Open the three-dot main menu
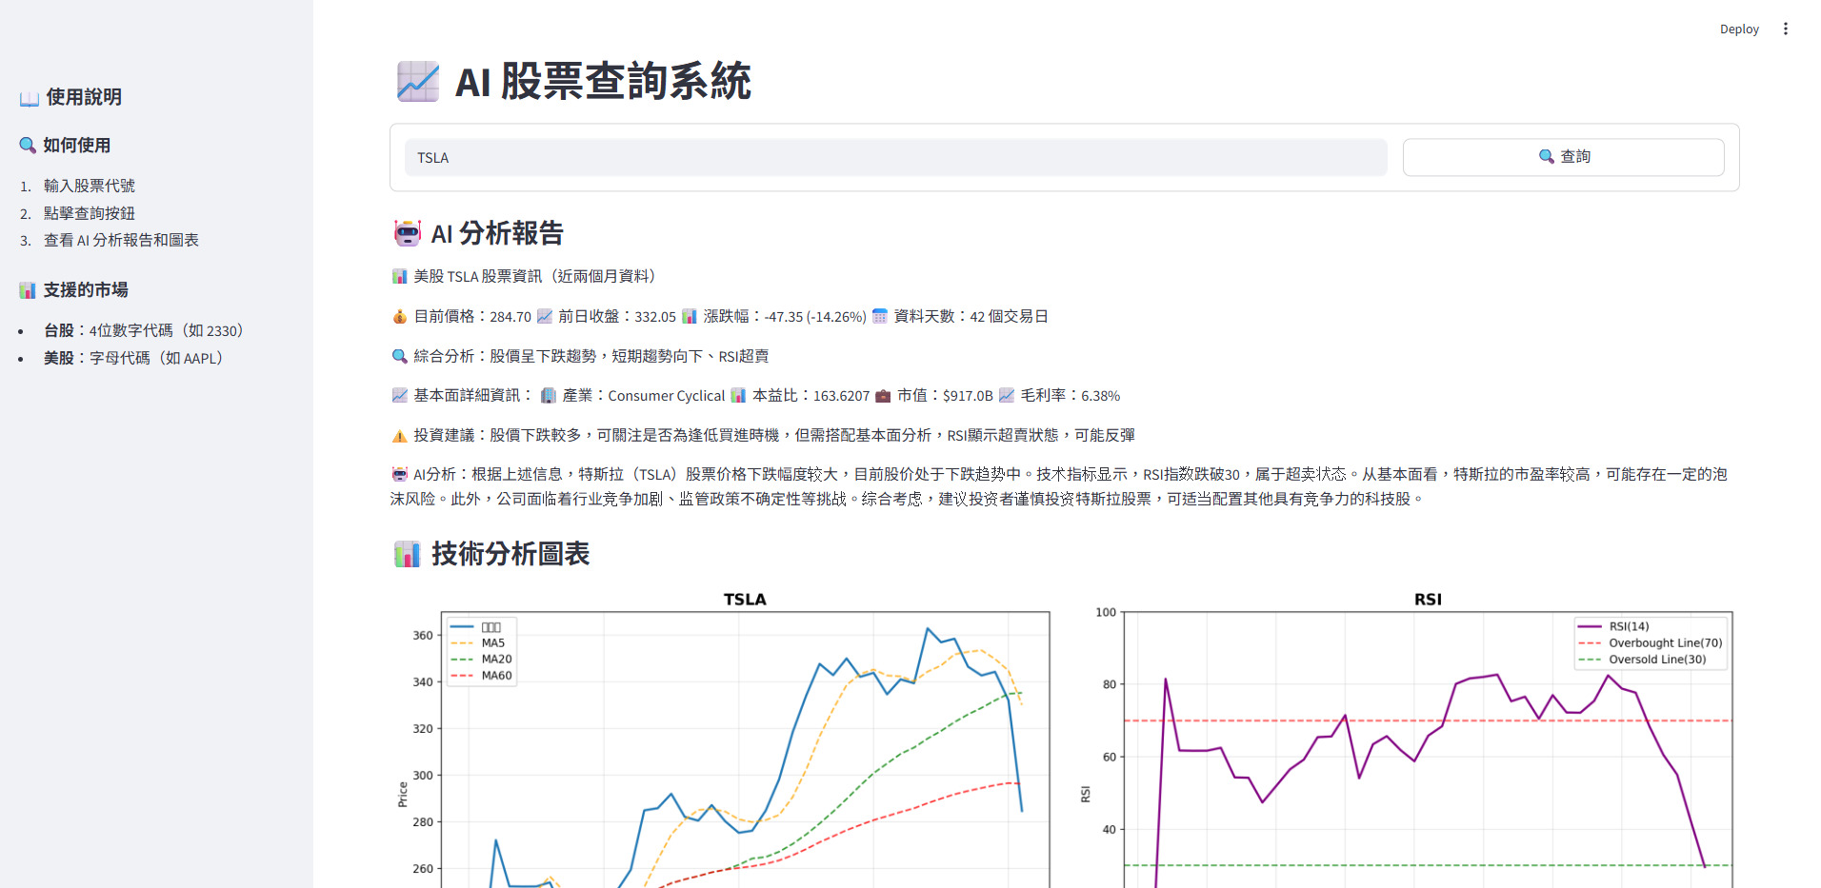1821x888 pixels. [x=1785, y=30]
